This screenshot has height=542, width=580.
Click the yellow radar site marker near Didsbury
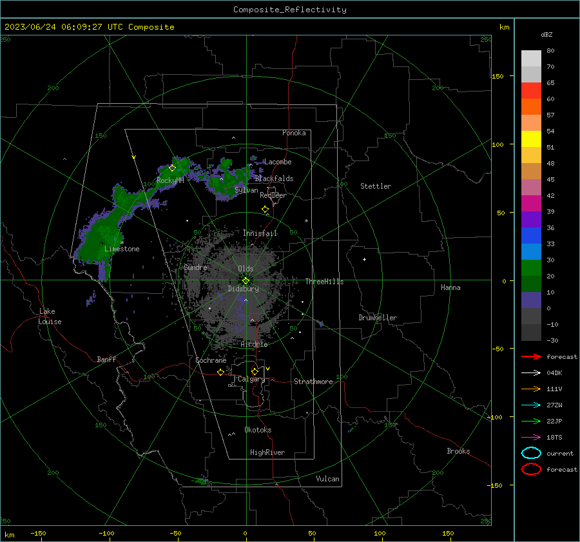[x=246, y=280]
